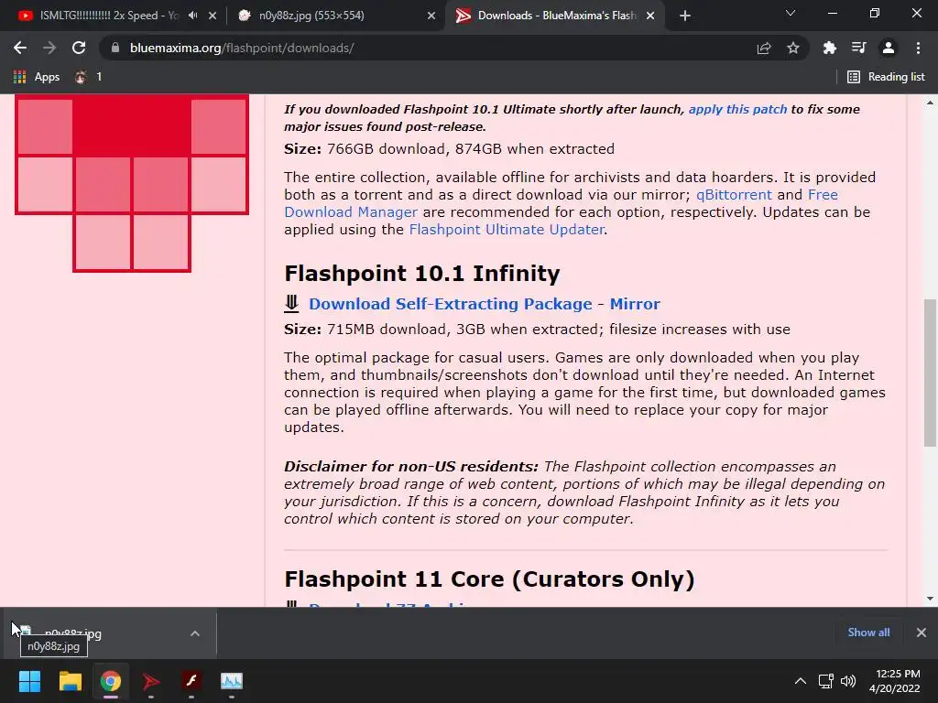Click the Flashpoint logo image

pyautogui.click(x=132, y=183)
